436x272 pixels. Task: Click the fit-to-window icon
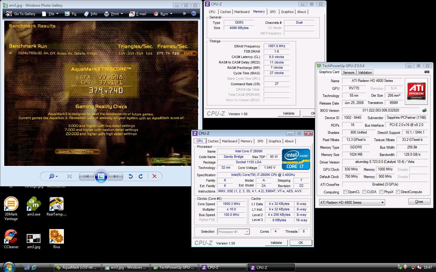click(x=69, y=176)
